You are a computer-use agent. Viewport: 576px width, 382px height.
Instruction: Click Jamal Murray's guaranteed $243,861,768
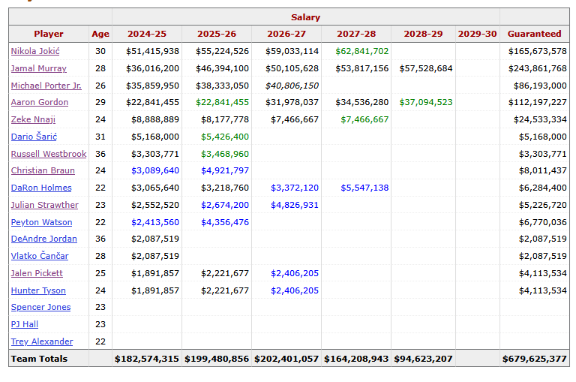coord(538,68)
